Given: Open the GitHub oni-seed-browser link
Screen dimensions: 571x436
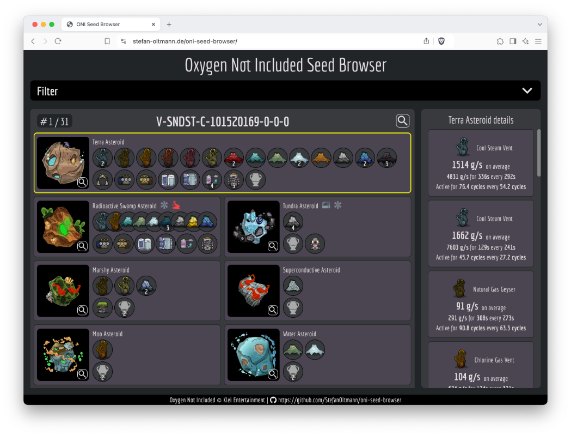Looking at the screenshot, I should click(x=340, y=400).
